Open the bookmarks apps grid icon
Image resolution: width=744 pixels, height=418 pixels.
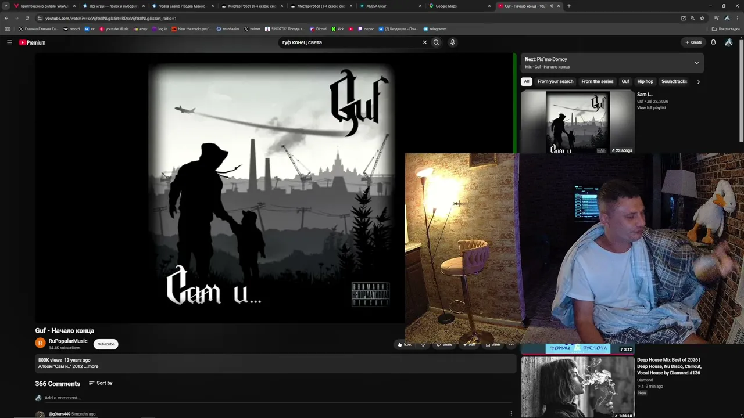[x=8, y=29]
